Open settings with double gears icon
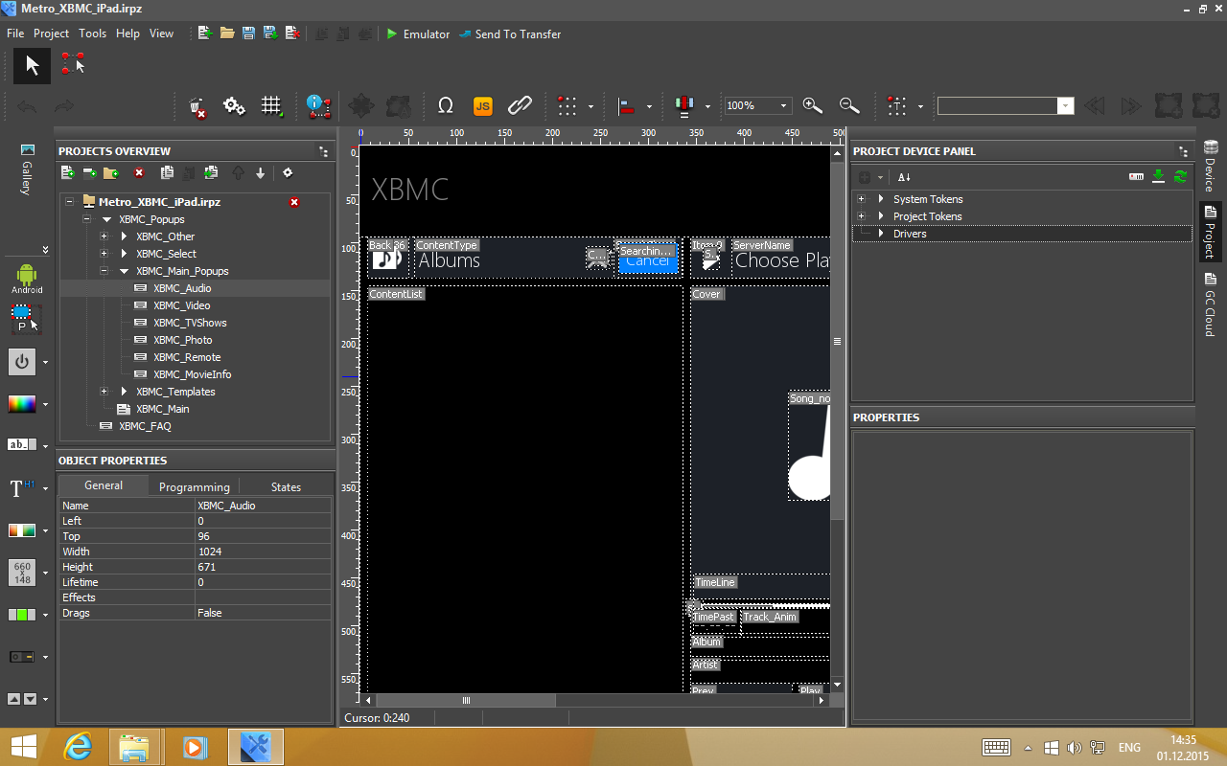 (234, 106)
